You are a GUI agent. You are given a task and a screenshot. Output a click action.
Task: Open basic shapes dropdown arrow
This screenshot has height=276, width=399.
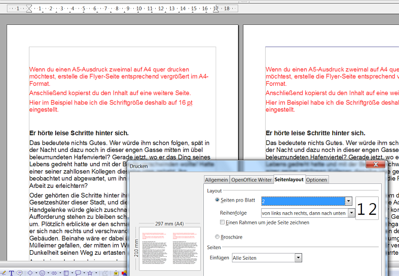pyautogui.click(x=36, y=273)
